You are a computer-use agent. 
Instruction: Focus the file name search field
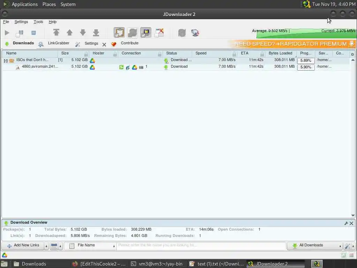201,245
